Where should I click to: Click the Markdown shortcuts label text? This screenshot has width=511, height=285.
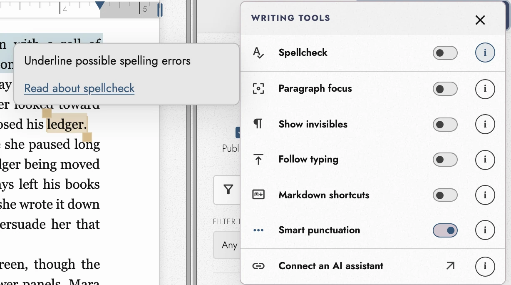(324, 195)
